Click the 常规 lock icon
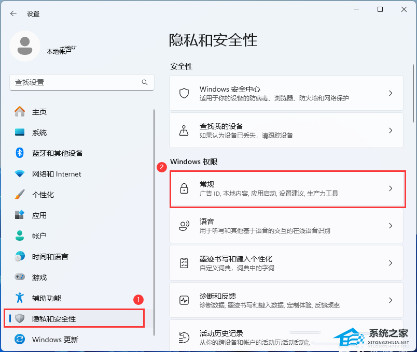Viewport: 417px width, 352px height. point(184,188)
